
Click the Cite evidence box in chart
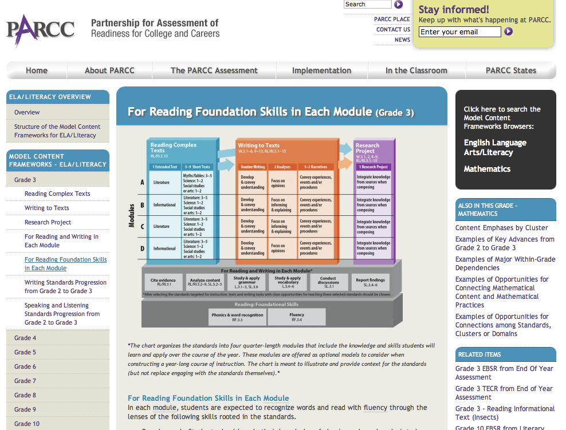coord(163,282)
